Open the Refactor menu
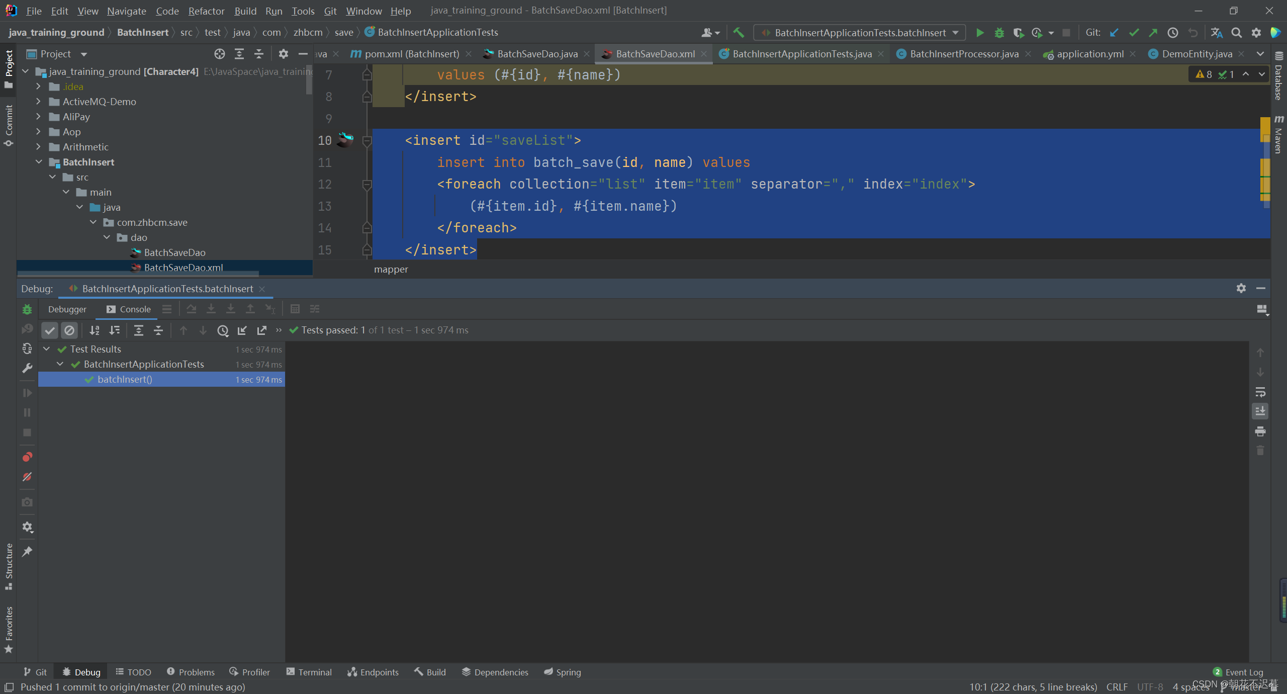Viewport: 1287px width, 694px height. click(206, 11)
